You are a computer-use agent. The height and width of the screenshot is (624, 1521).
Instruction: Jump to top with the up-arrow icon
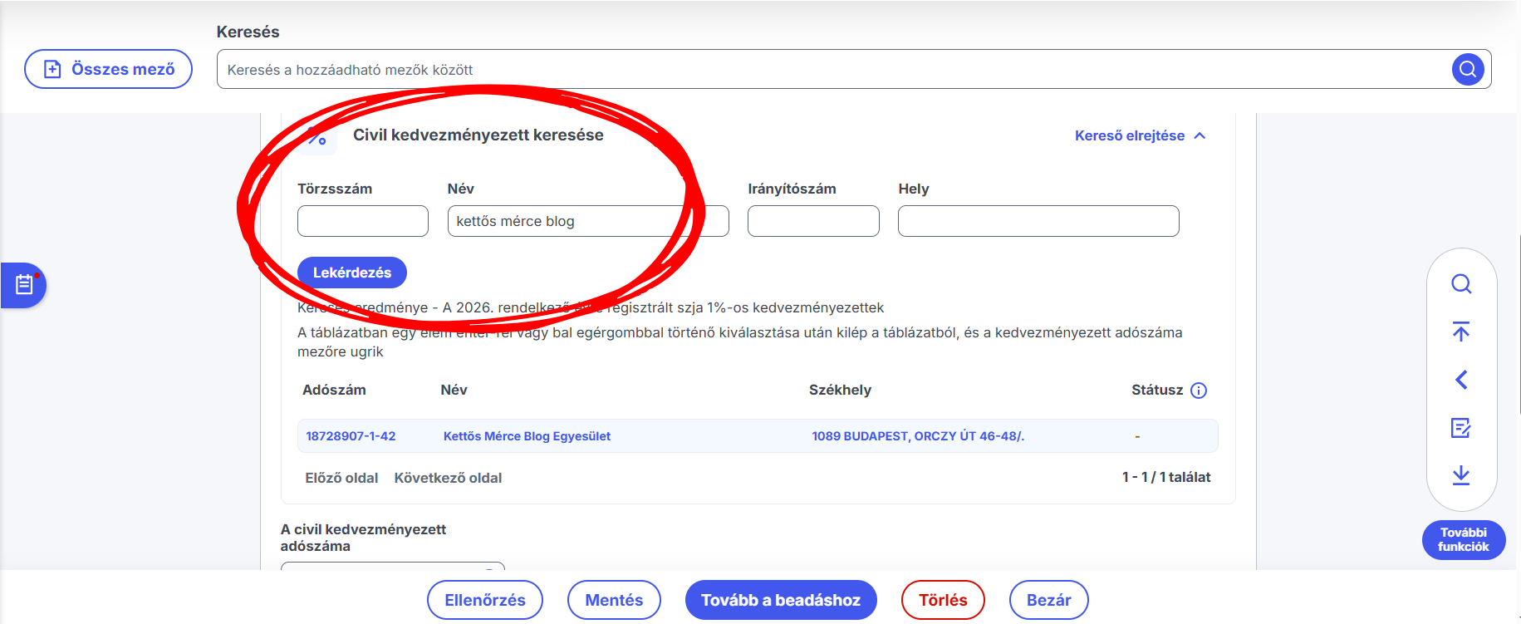tap(1461, 332)
